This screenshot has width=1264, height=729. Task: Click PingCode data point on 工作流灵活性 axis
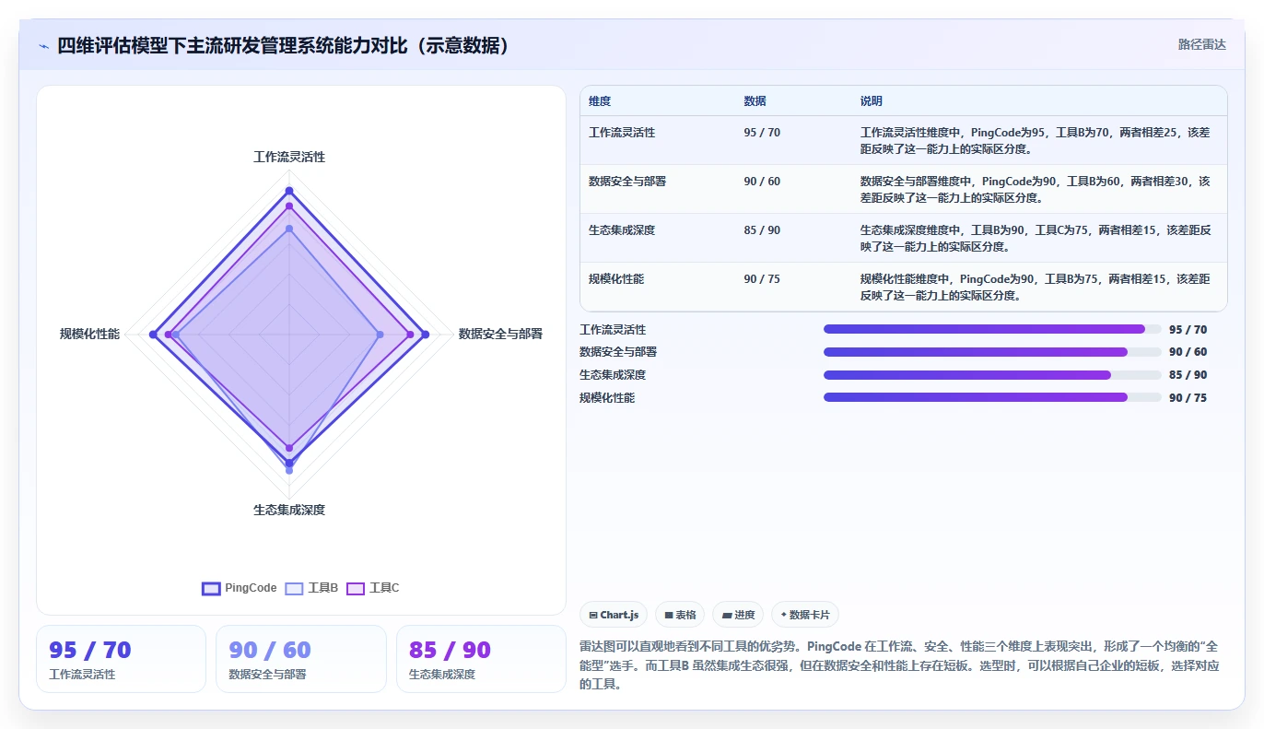point(289,191)
